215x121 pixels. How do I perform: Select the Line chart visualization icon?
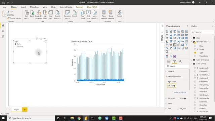[167, 35]
